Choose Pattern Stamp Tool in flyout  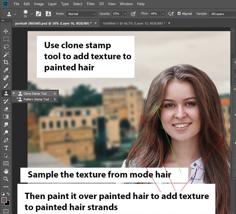click(x=35, y=99)
